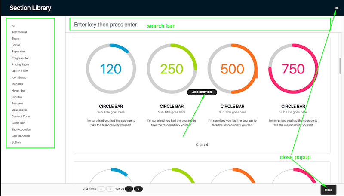
Task: Select the Social category
Action: (16, 45)
